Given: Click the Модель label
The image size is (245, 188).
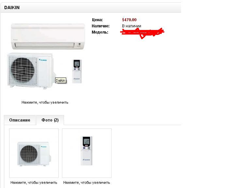Looking at the screenshot, I should (100, 32).
